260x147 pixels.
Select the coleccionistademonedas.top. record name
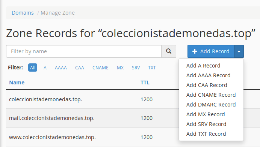click(x=45, y=99)
